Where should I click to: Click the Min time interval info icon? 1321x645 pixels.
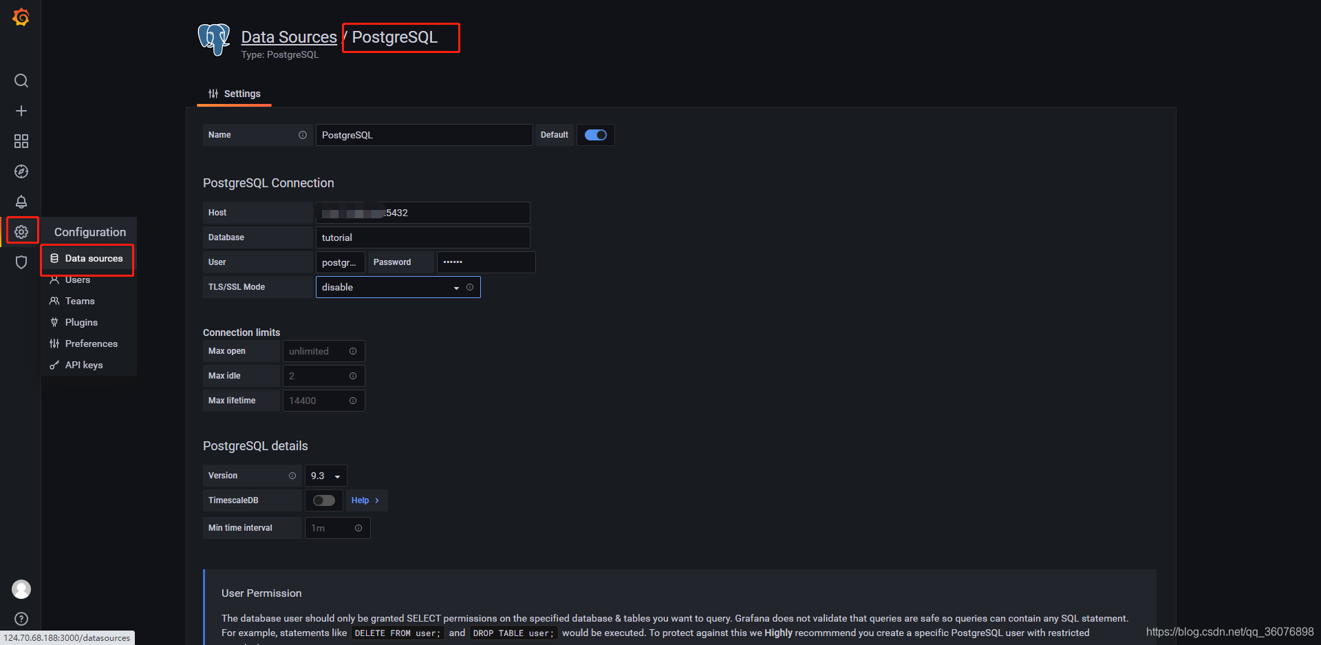click(358, 528)
